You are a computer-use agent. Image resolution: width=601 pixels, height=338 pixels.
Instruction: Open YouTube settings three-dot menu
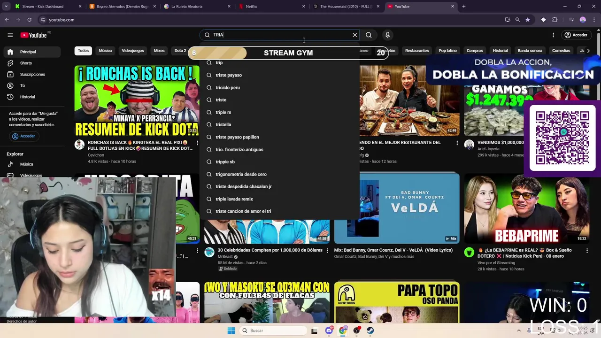pos(553,35)
